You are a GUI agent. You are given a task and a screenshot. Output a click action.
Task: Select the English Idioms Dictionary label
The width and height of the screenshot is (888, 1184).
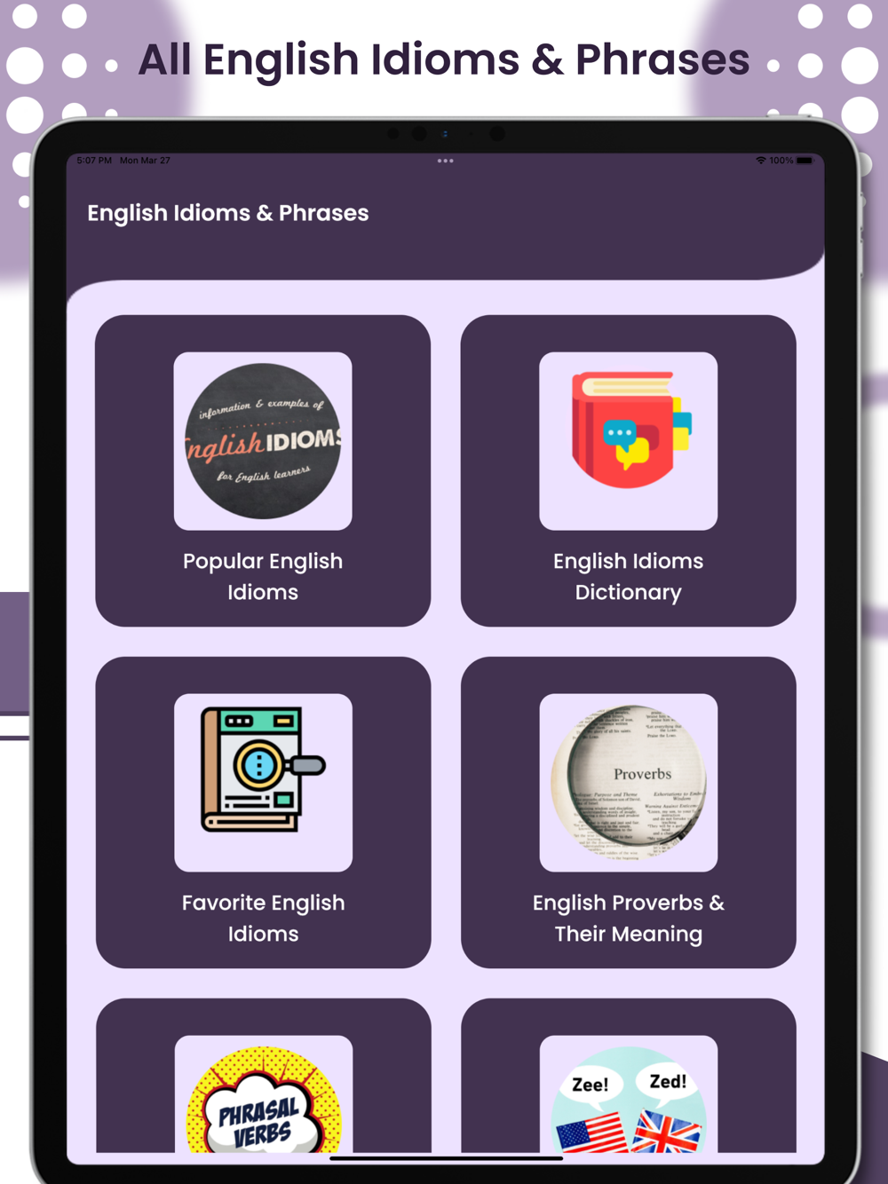click(629, 577)
